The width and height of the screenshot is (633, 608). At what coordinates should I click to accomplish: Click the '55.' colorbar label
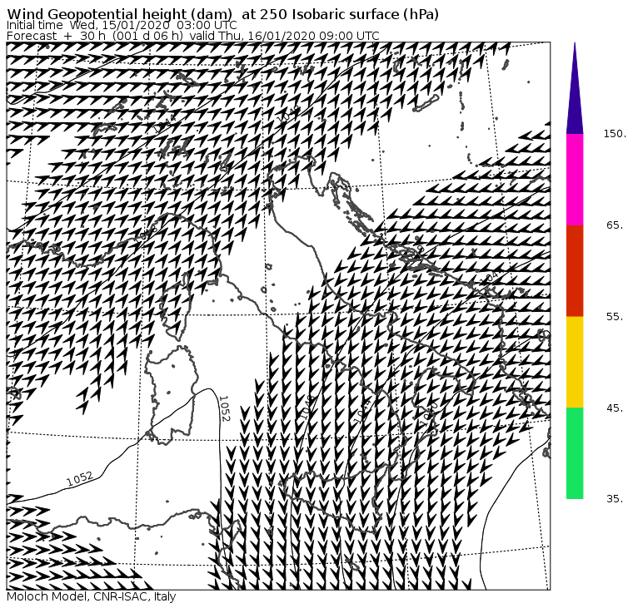[615, 317]
